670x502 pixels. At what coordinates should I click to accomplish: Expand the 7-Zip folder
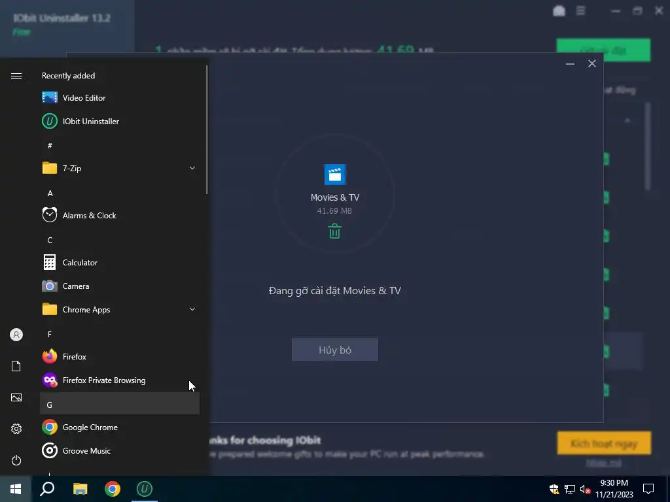click(x=120, y=168)
